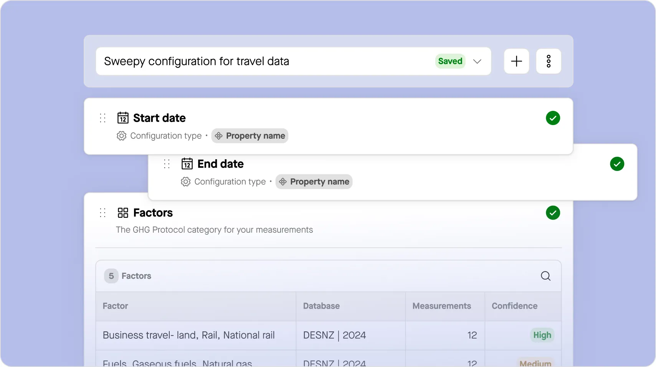This screenshot has width=656, height=367.
Task: Click the calendar icon beside End date
Action: tap(187, 164)
